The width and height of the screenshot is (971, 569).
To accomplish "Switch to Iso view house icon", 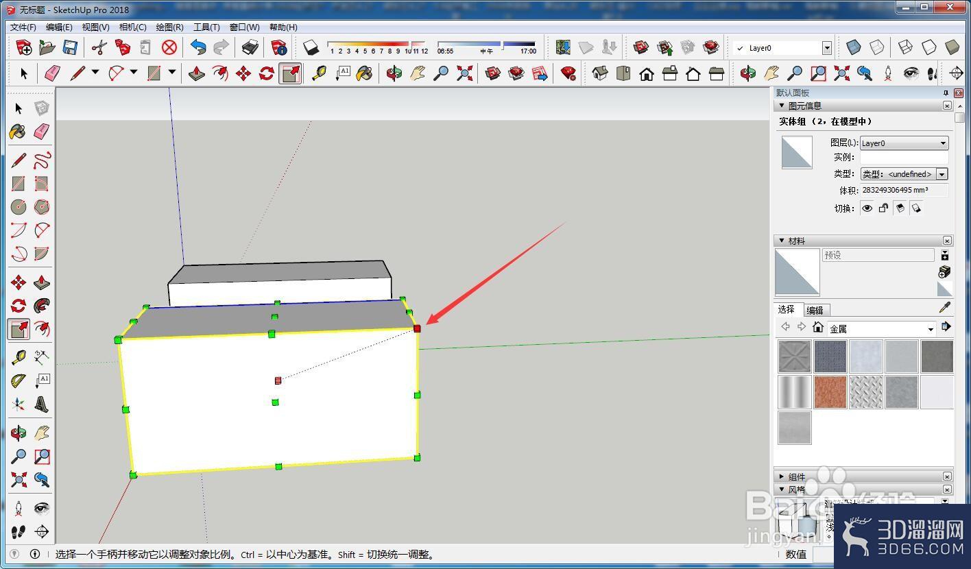I will [600, 73].
